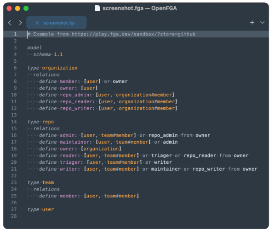Screen dimensions: 273x232
Task: Click 'repo_writer' on line 21
Action: click(x=208, y=169)
